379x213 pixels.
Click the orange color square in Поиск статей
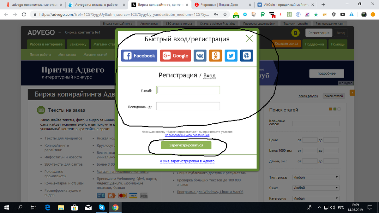(331, 109)
